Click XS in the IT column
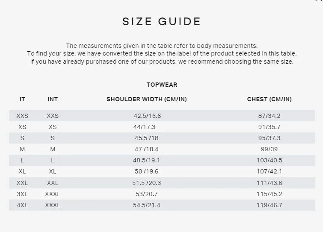Screen dimensions: 323x232 click(x=22, y=127)
